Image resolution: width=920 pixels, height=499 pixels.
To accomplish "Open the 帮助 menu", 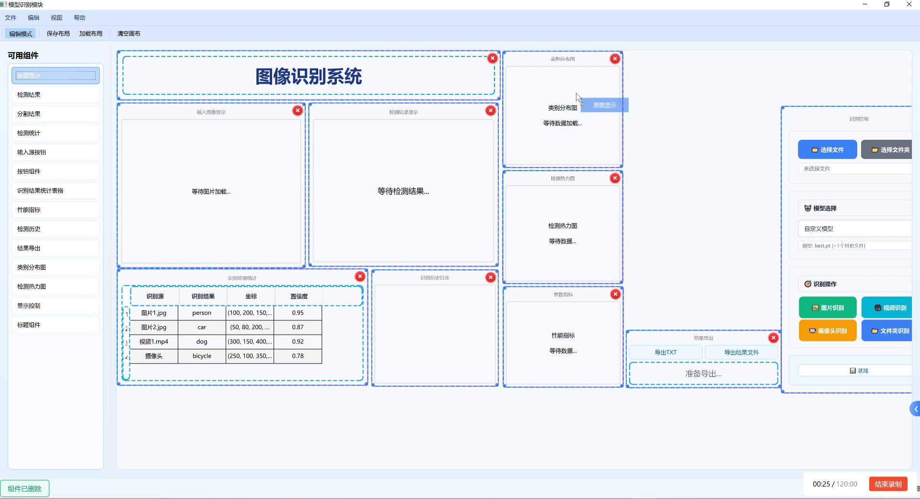I will (x=80, y=18).
